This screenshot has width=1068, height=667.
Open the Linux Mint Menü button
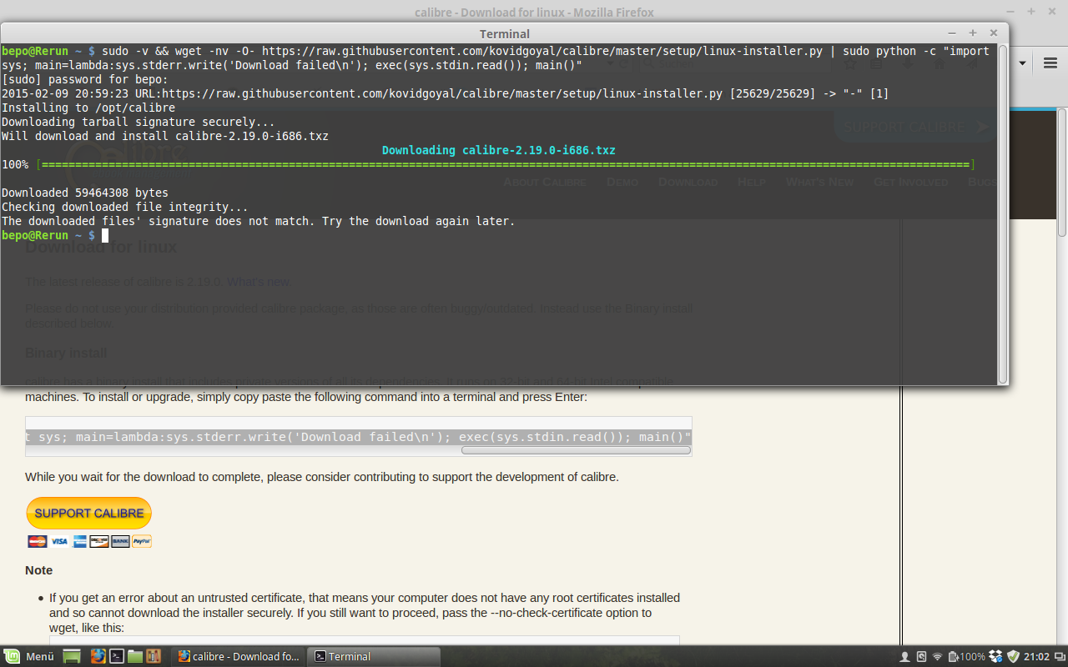[29, 656]
